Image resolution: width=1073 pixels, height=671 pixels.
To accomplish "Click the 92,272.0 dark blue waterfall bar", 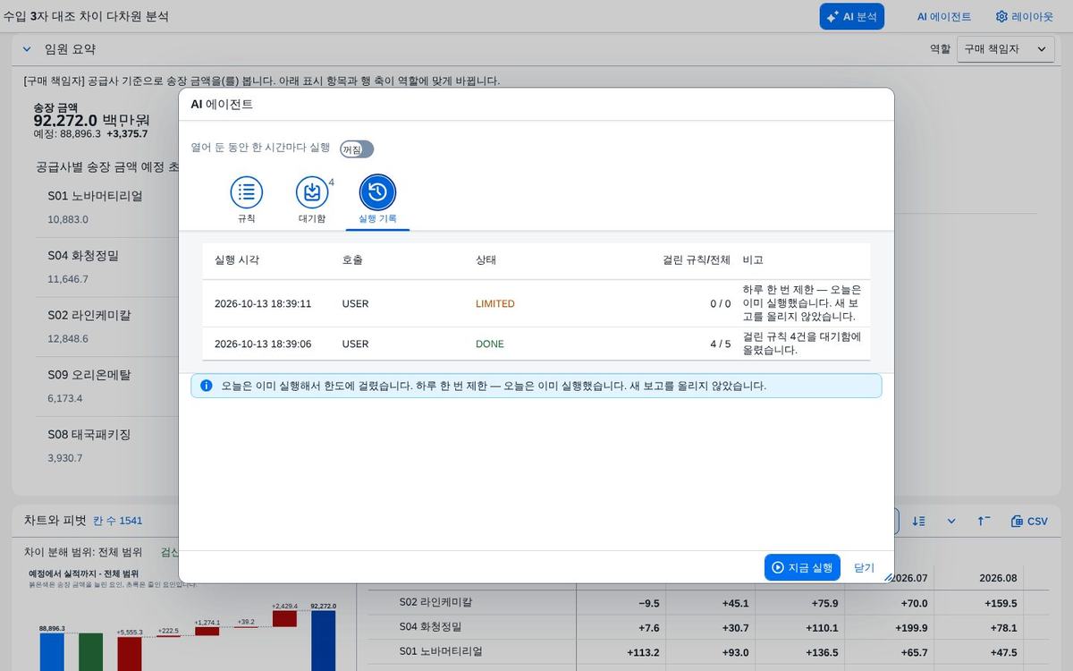I will click(323, 641).
